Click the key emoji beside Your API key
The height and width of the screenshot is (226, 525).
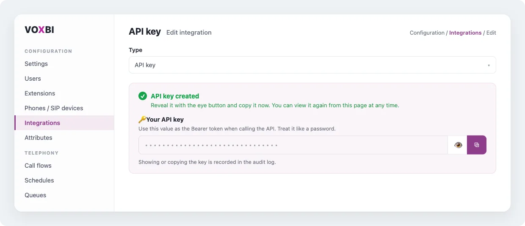point(142,120)
